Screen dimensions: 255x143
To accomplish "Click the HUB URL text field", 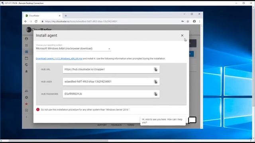I will (x=111, y=70).
